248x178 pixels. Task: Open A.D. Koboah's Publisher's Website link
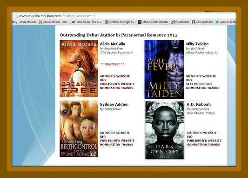coord(204,140)
